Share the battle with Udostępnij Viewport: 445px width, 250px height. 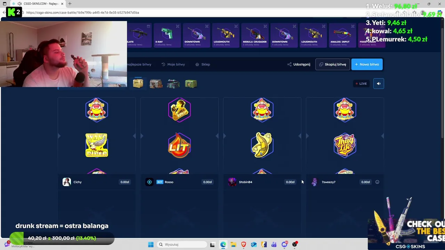(x=299, y=64)
